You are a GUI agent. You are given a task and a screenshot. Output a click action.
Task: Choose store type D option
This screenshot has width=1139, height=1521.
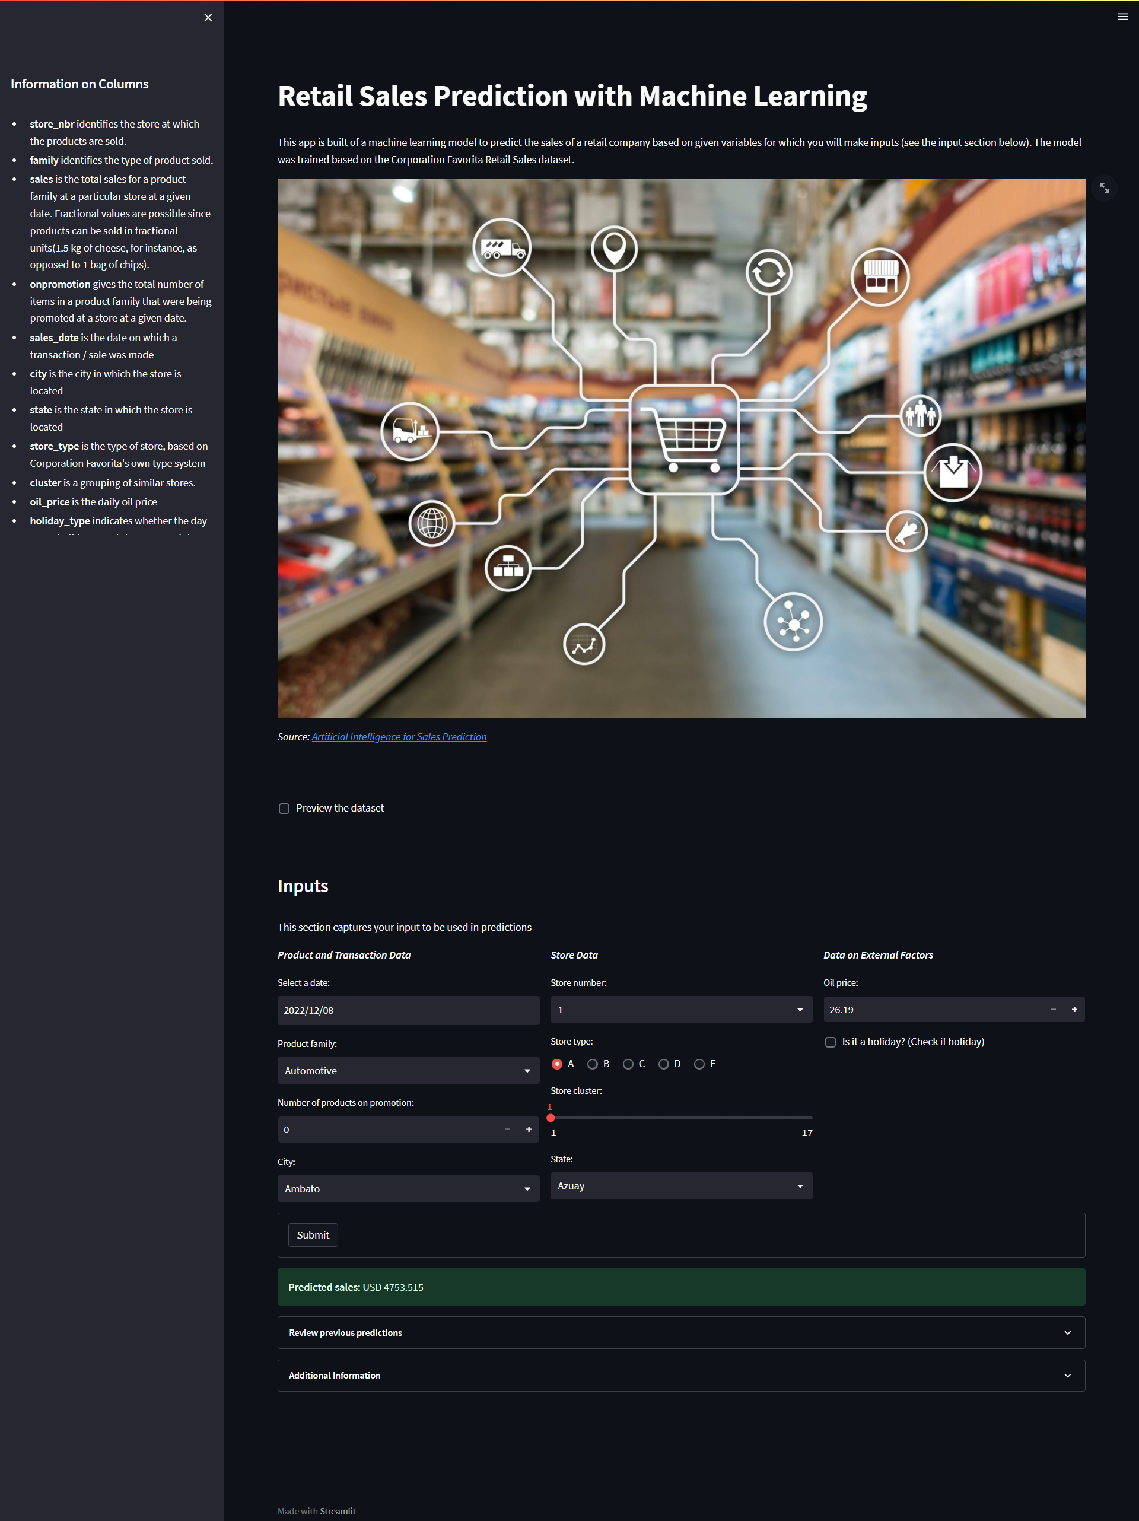663,1064
